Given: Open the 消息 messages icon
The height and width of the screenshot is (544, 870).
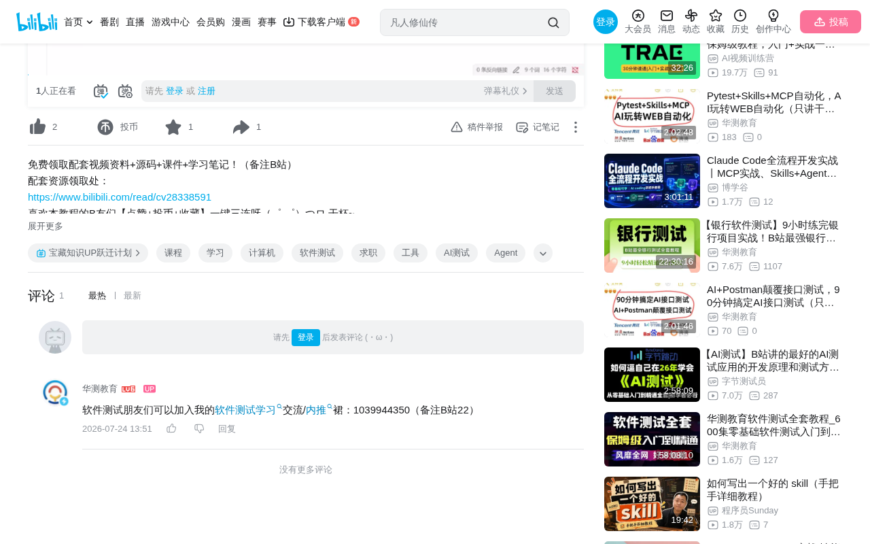Looking at the screenshot, I should (x=667, y=16).
